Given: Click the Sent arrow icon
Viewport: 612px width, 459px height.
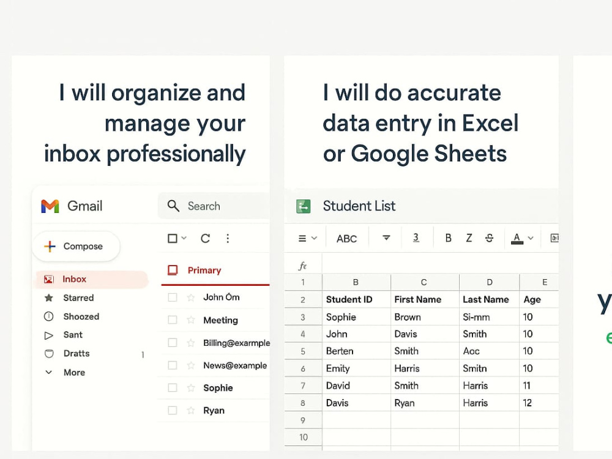Looking at the screenshot, I should pyautogui.click(x=49, y=335).
